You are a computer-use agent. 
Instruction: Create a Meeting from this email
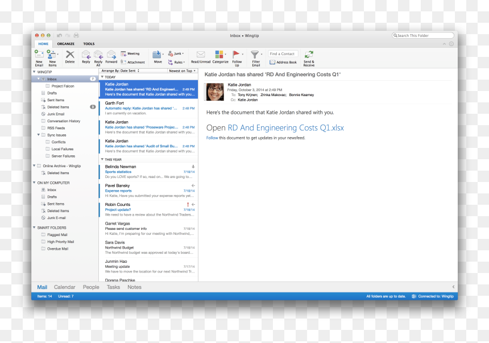130,53
